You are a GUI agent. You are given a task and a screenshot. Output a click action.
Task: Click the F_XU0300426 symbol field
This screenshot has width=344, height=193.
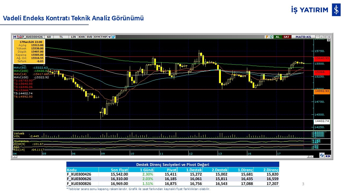[33, 37]
